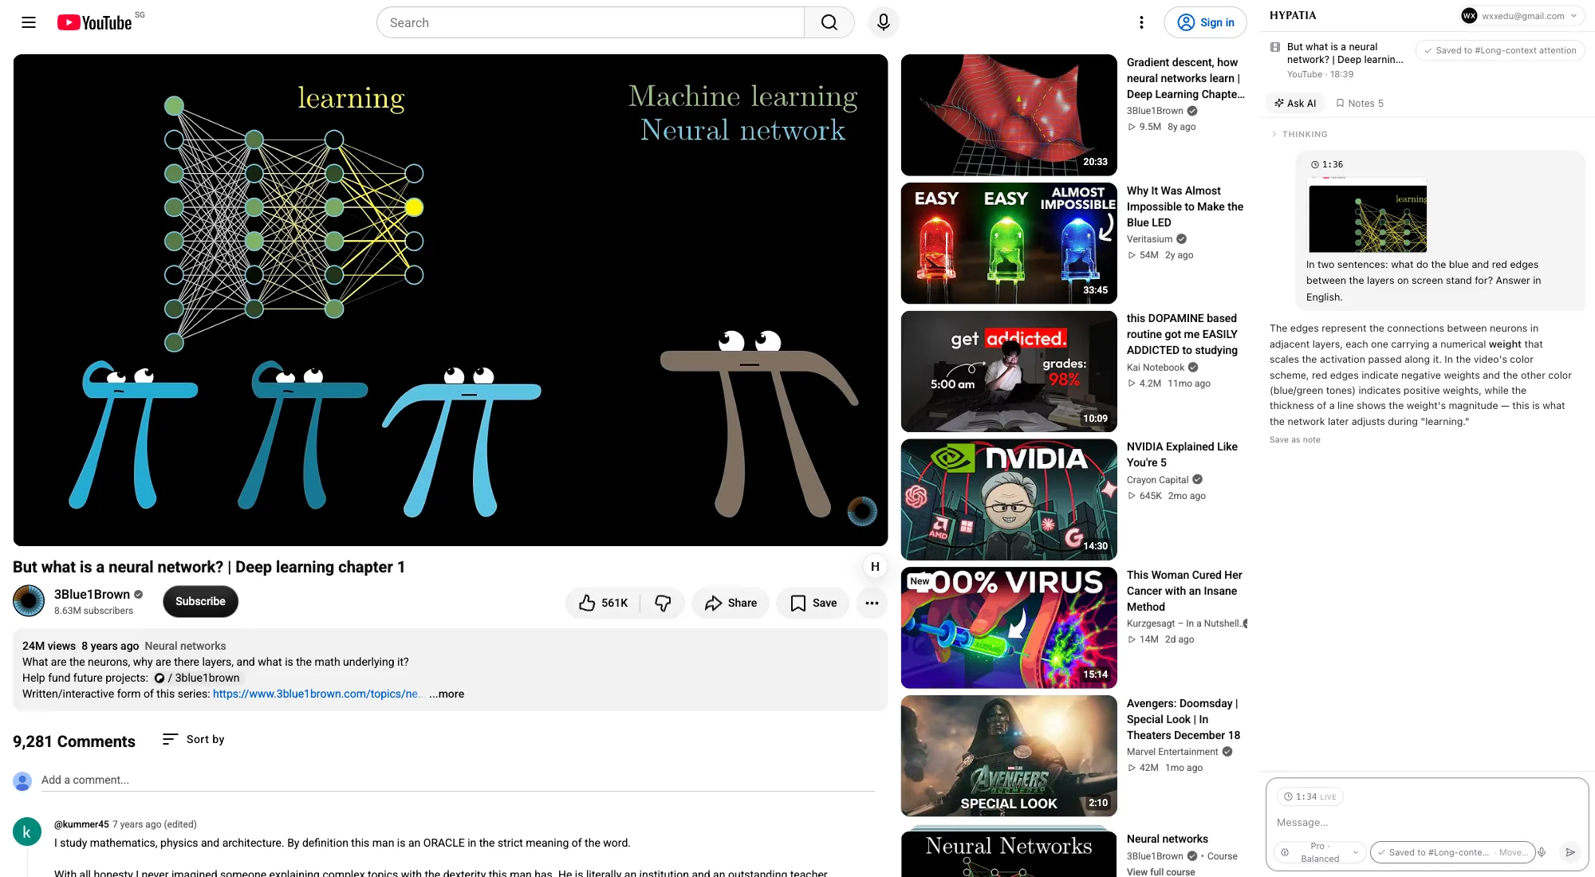Click the dictation microphone in Hypatia message box
The height and width of the screenshot is (877, 1595).
pyautogui.click(x=1542, y=852)
